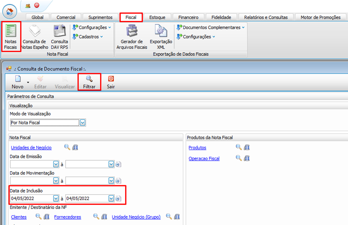This screenshot has width=348, height=225.
Task: Open Data de Movimentação start date picker
Action: 56,181
